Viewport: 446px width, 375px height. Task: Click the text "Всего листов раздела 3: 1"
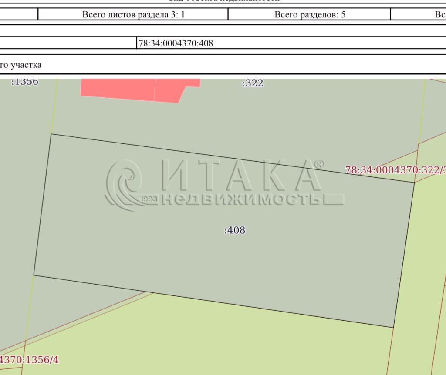point(133,14)
